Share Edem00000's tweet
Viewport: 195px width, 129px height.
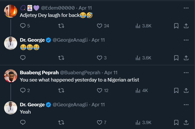coord(186,26)
